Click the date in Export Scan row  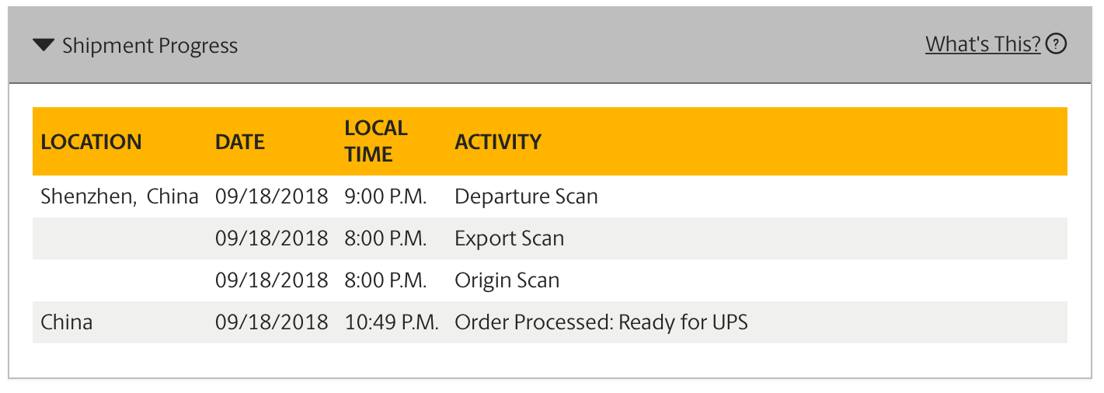tap(272, 238)
